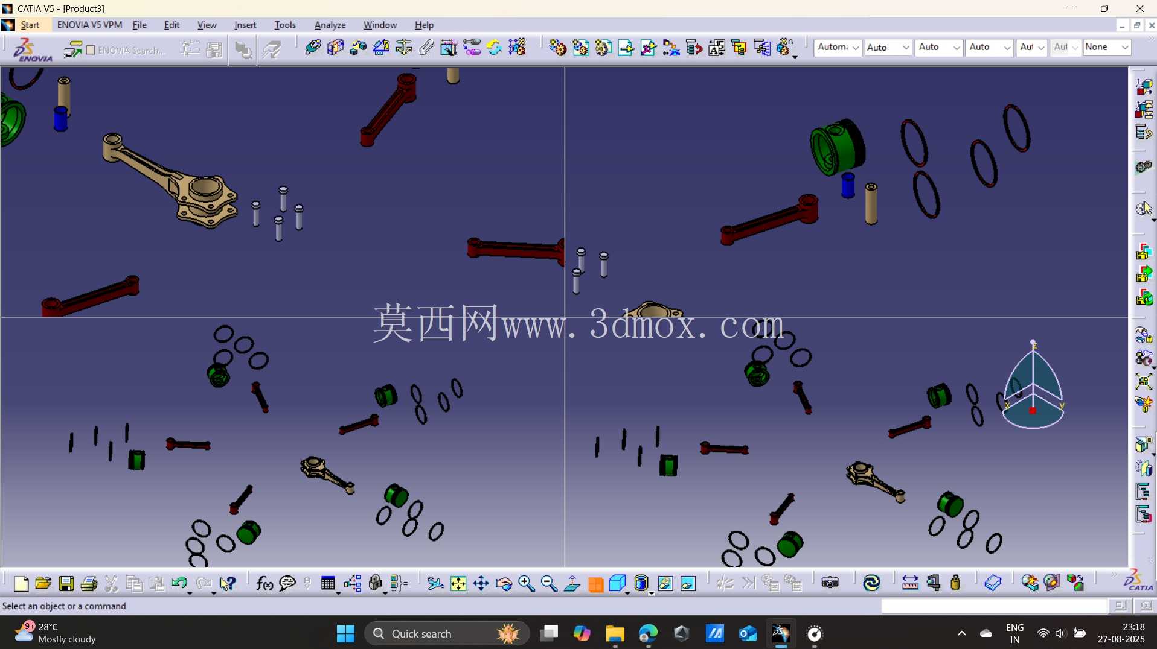The height and width of the screenshot is (649, 1157).
Task: Click the New document icon
Action: [21, 583]
